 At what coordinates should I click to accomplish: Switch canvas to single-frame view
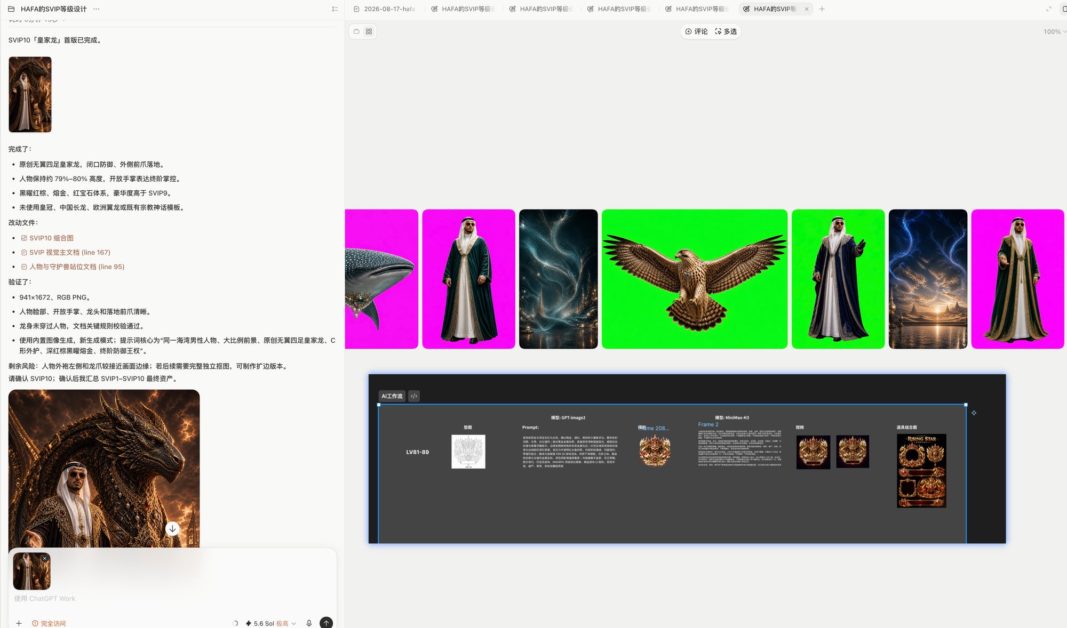tap(356, 31)
